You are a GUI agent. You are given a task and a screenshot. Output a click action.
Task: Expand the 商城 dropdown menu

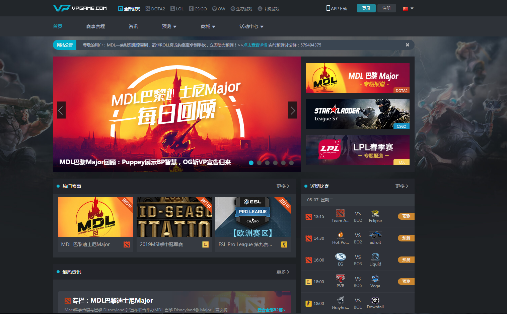click(x=208, y=26)
